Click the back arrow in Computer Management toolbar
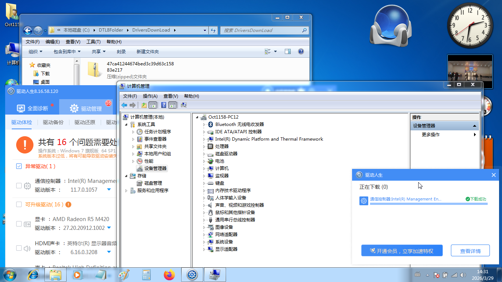This screenshot has height=282, width=502. (x=124, y=105)
